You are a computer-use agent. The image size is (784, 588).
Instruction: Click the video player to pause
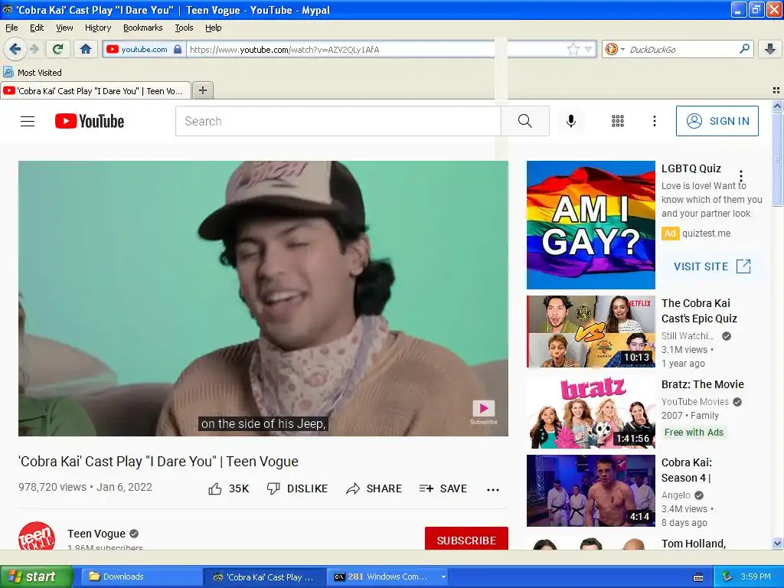tap(263, 299)
